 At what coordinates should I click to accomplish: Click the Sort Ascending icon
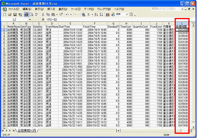pos(96,15)
